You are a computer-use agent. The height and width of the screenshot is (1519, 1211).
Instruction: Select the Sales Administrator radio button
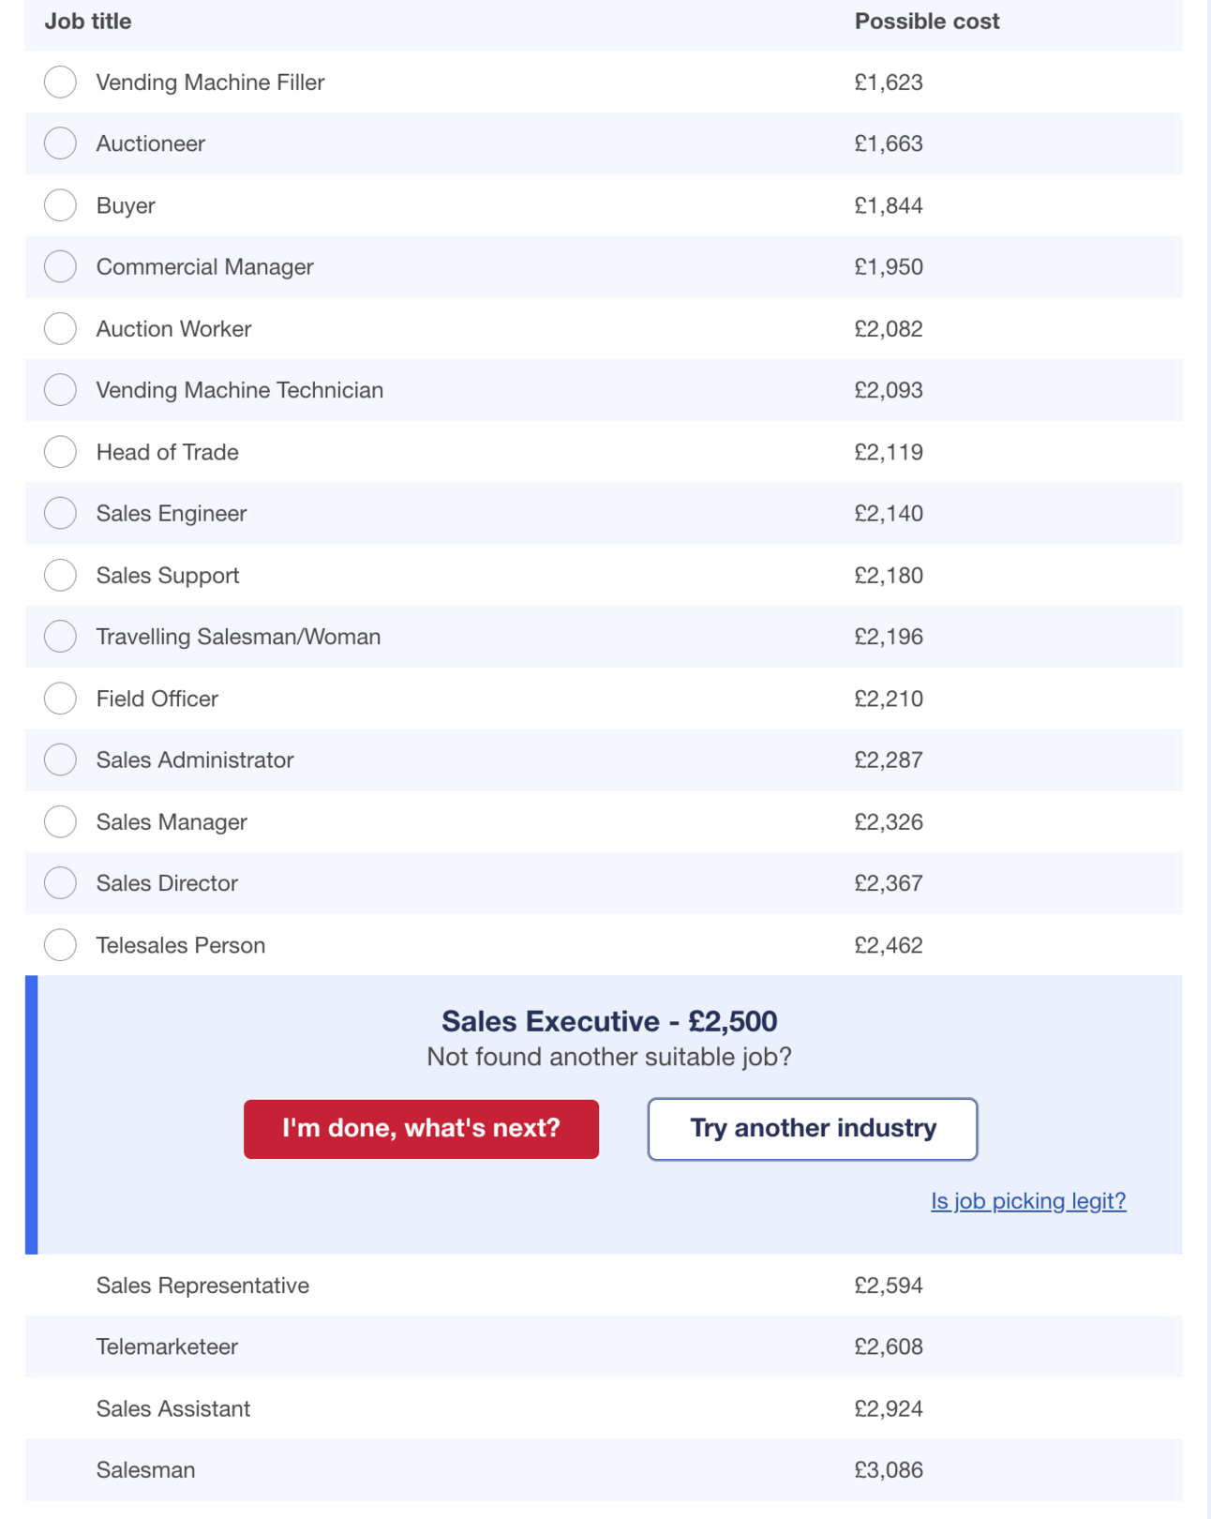tap(60, 760)
